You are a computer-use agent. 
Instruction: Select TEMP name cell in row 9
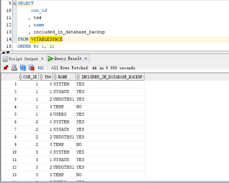(64, 145)
